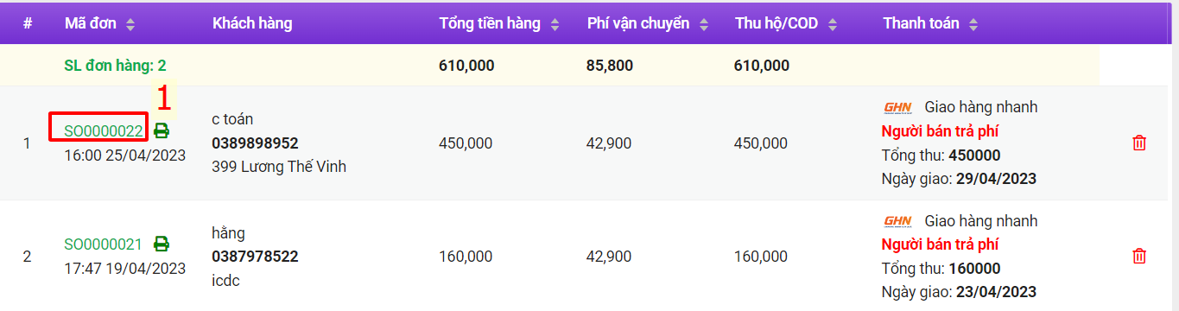The height and width of the screenshot is (311, 1179).
Task: Sort by Tổng tiền hàng arrows
Action: tap(555, 24)
